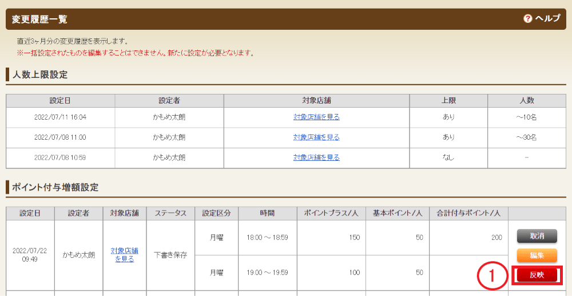Select the 100 point plus value

(x=354, y=273)
